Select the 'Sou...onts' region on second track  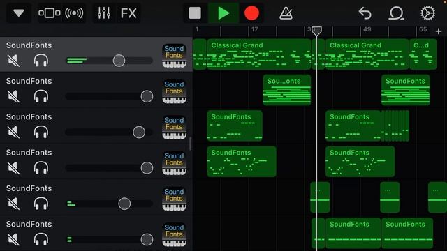(x=287, y=90)
